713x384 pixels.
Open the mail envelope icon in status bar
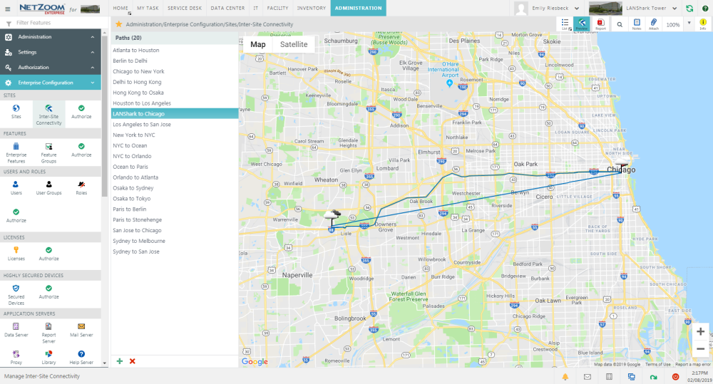(x=587, y=377)
